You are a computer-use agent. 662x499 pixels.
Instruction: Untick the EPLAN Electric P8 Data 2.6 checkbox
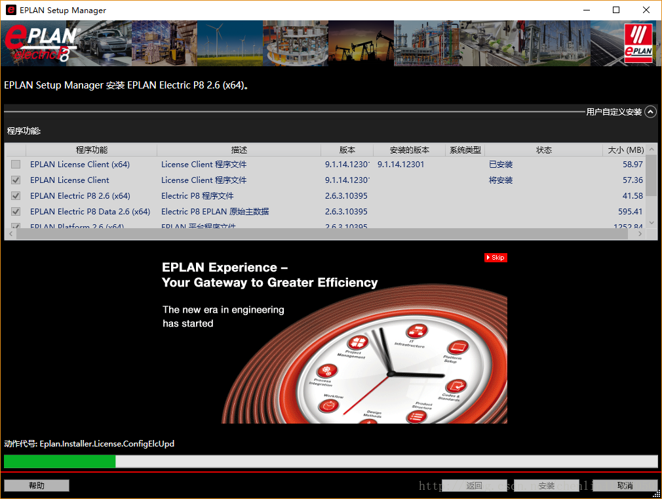tap(16, 211)
